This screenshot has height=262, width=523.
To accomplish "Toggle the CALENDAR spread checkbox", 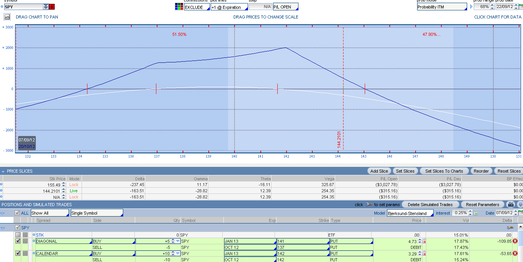I will click(x=18, y=254).
